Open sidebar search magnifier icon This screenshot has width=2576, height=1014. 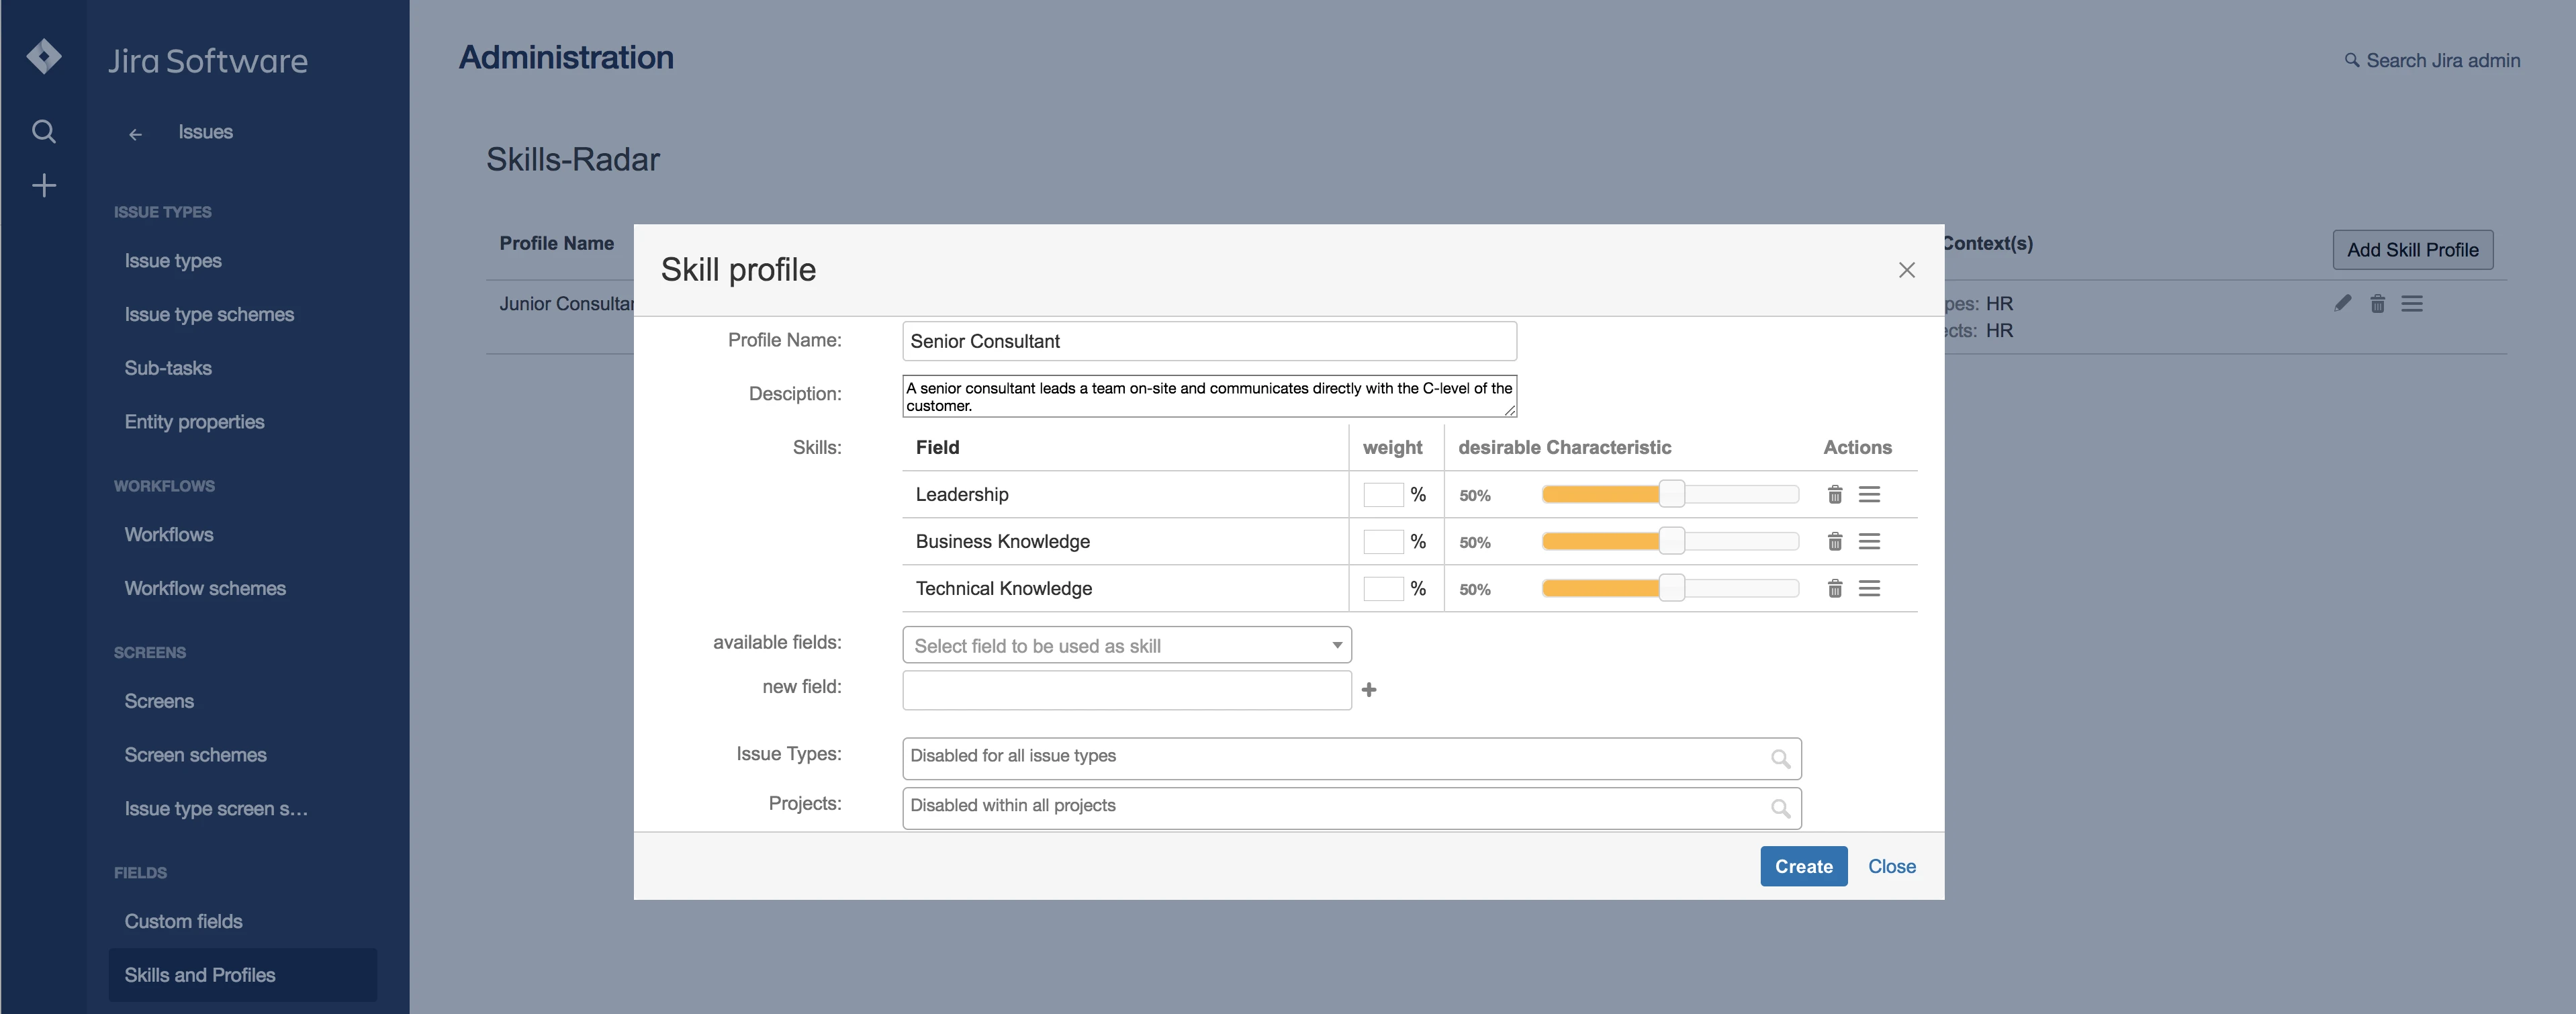[x=44, y=131]
